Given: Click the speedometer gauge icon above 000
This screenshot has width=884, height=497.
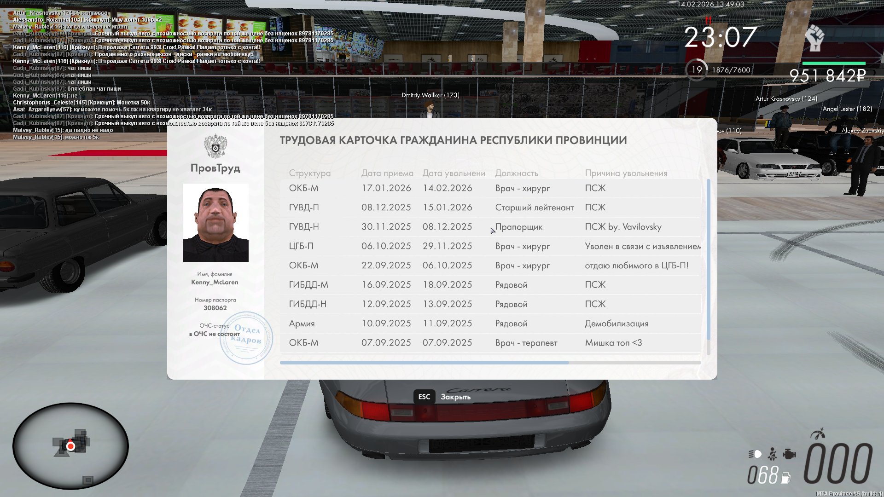Looking at the screenshot, I should (818, 433).
